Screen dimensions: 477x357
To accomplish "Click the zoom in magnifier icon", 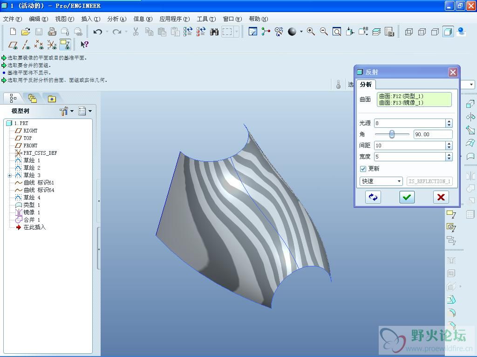I will pyautogui.click(x=311, y=32).
